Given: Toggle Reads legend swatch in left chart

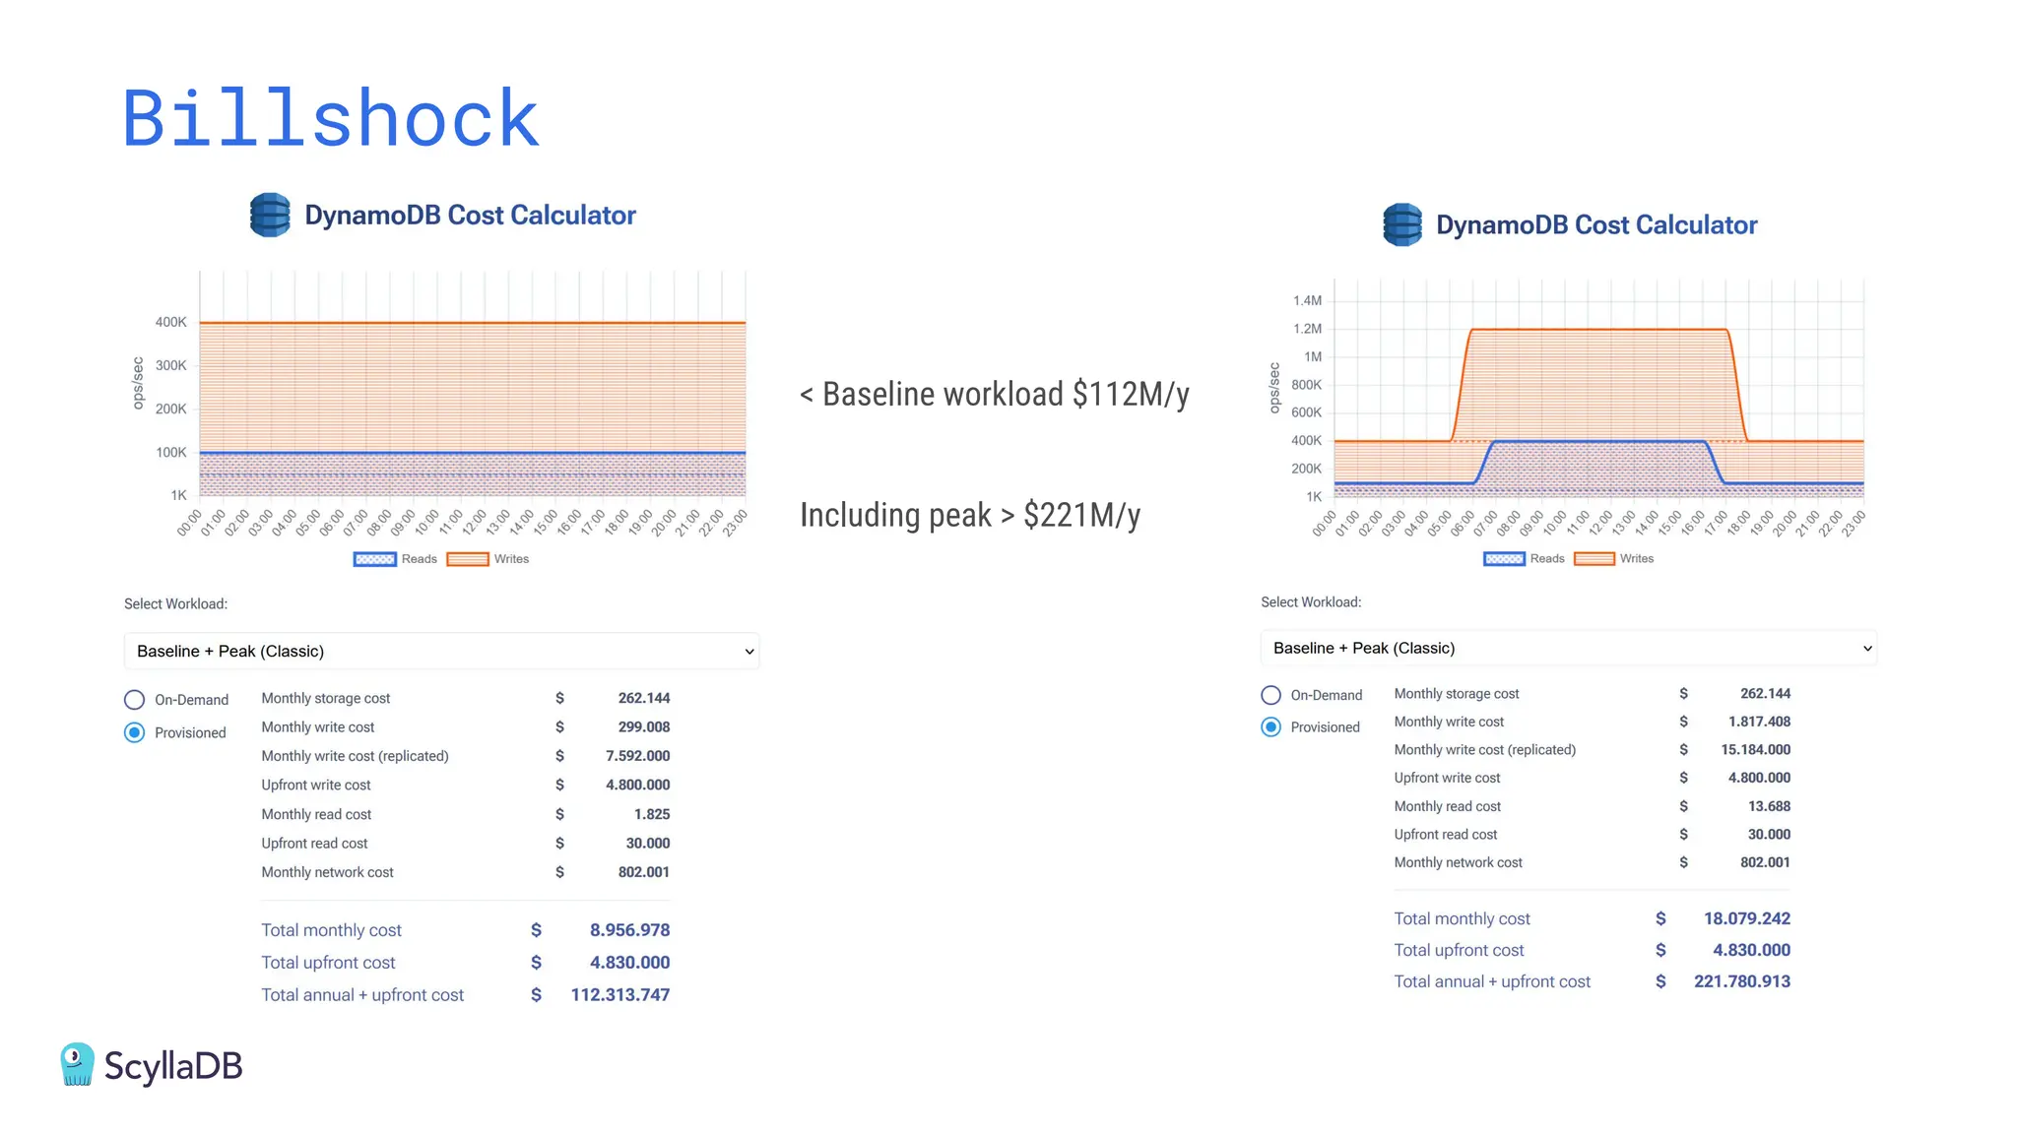Looking at the screenshot, I should coord(374,559).
